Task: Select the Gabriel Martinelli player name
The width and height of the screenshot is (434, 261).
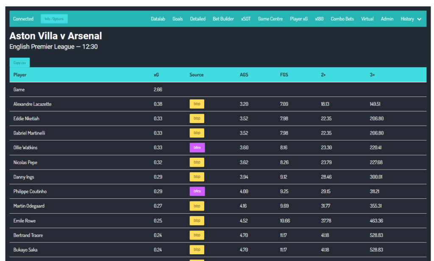Action: coord(29,133)
